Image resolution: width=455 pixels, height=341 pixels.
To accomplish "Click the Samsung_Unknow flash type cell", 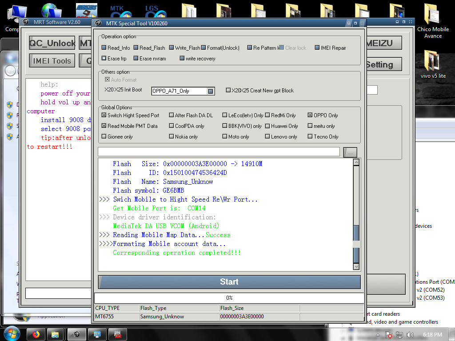I will (179, 316).
